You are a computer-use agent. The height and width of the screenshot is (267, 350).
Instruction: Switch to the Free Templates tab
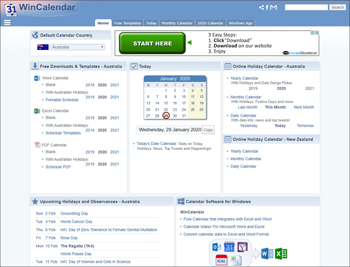click(x=127, y=23)
